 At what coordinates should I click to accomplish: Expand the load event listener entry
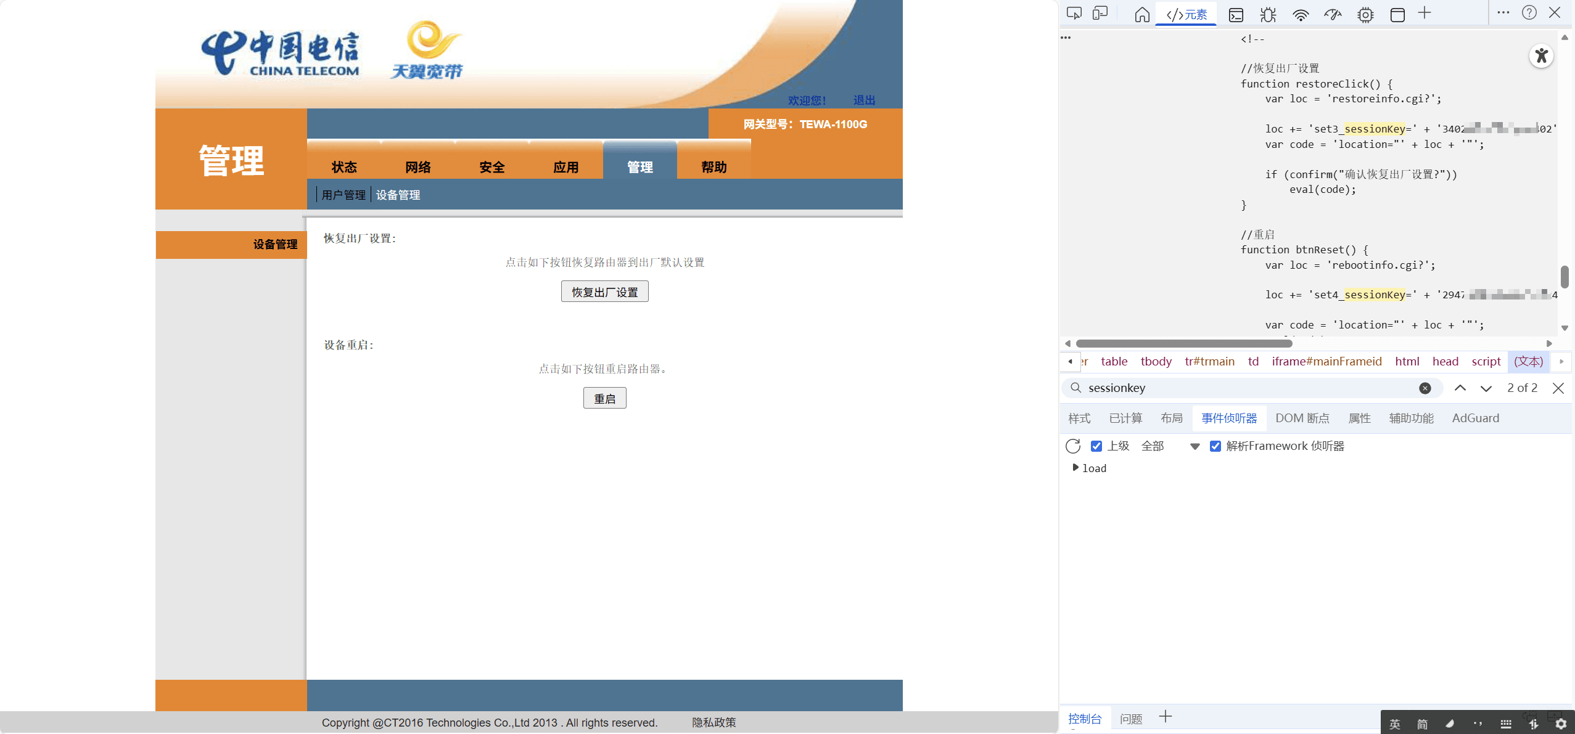click(1075, 468)
